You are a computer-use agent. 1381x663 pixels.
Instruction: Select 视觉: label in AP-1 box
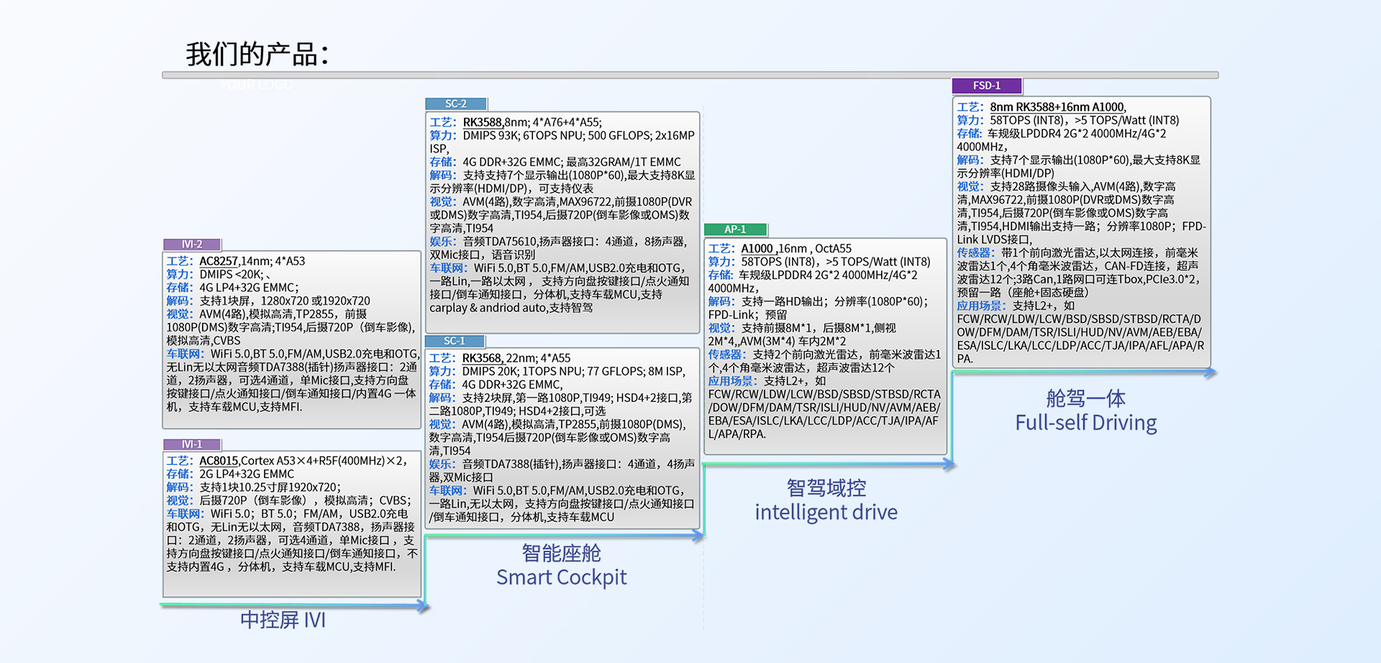click(x=721, y=328)
